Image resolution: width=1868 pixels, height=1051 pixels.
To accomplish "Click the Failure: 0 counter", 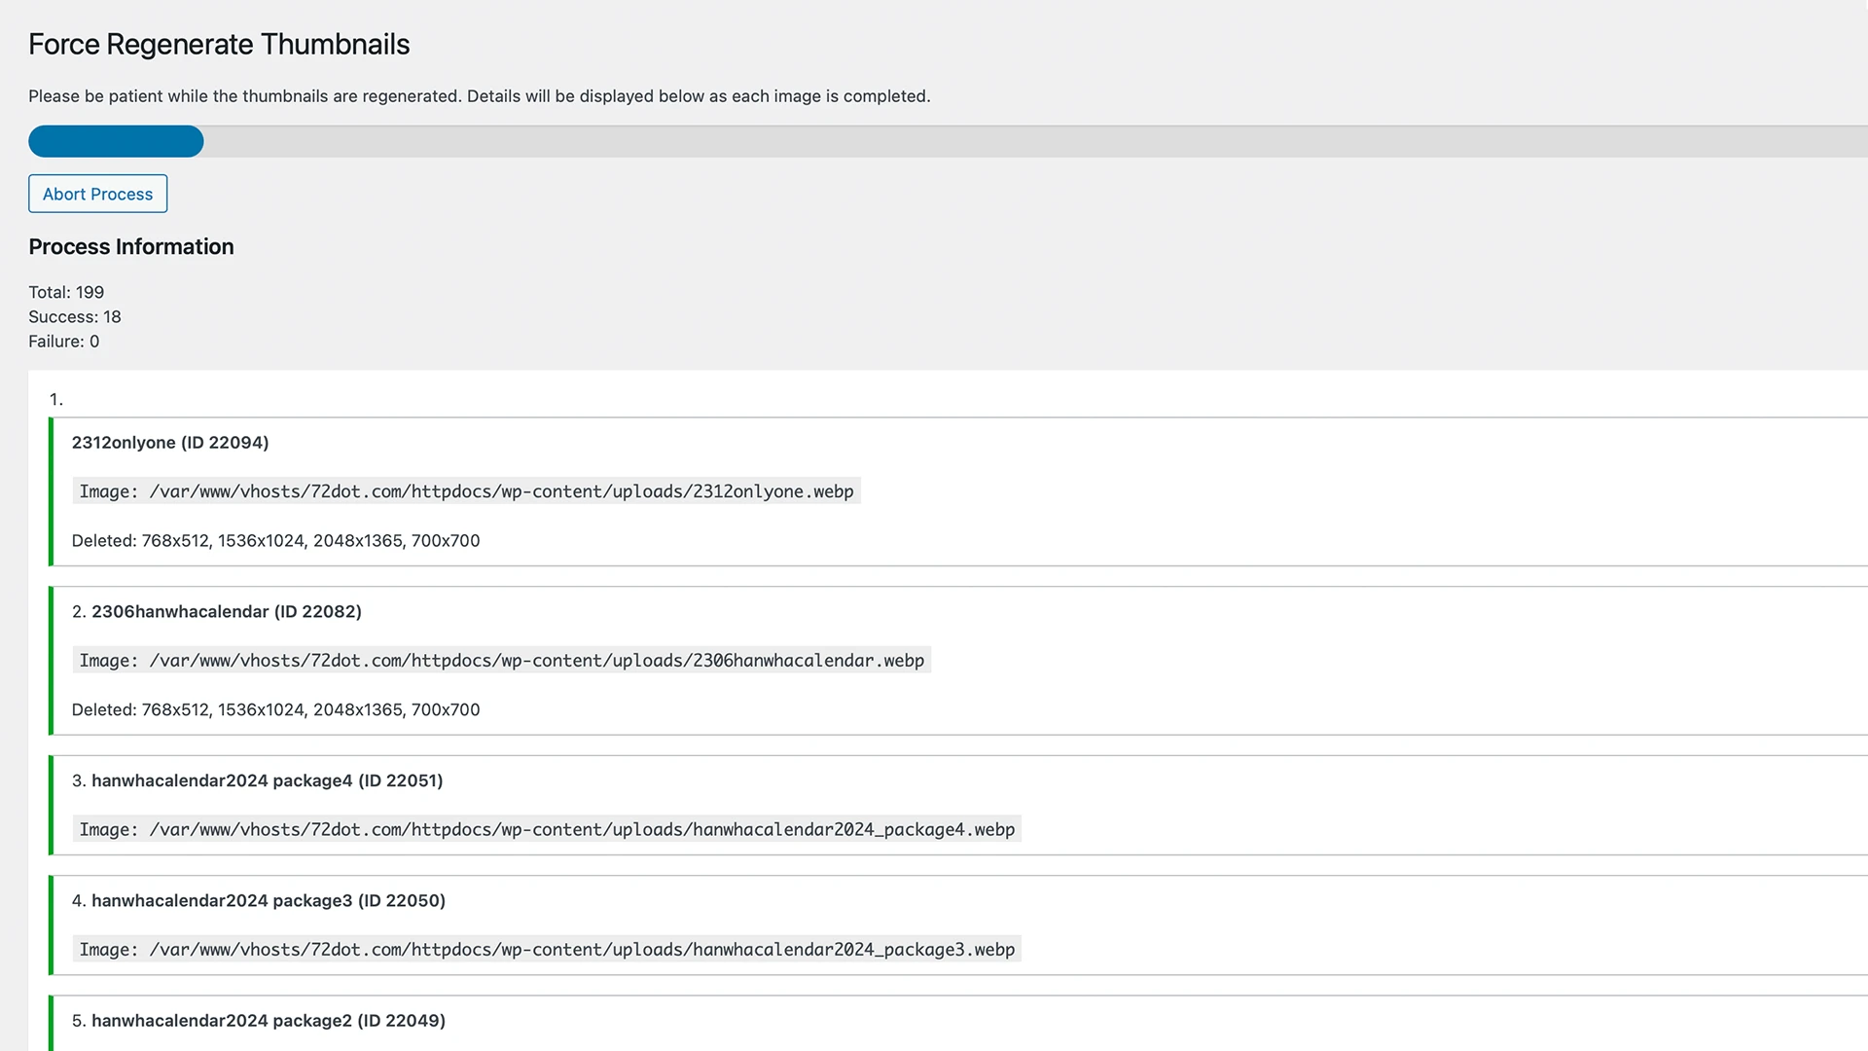I will click(64, 342).
